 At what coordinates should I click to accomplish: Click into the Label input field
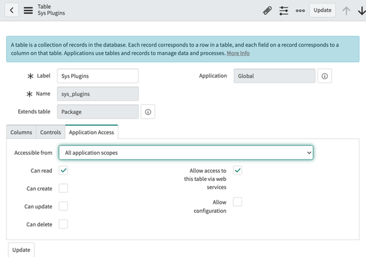pos(98,76)
